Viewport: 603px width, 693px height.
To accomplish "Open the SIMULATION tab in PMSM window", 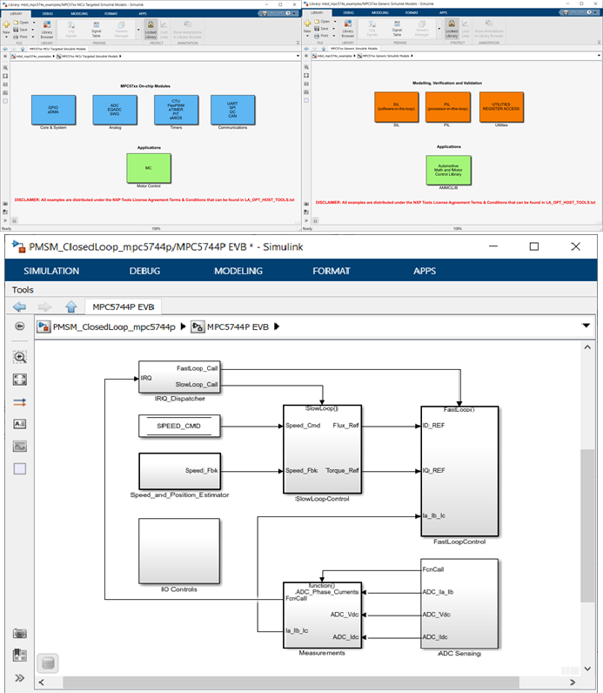I will click(x=51, y=271).
